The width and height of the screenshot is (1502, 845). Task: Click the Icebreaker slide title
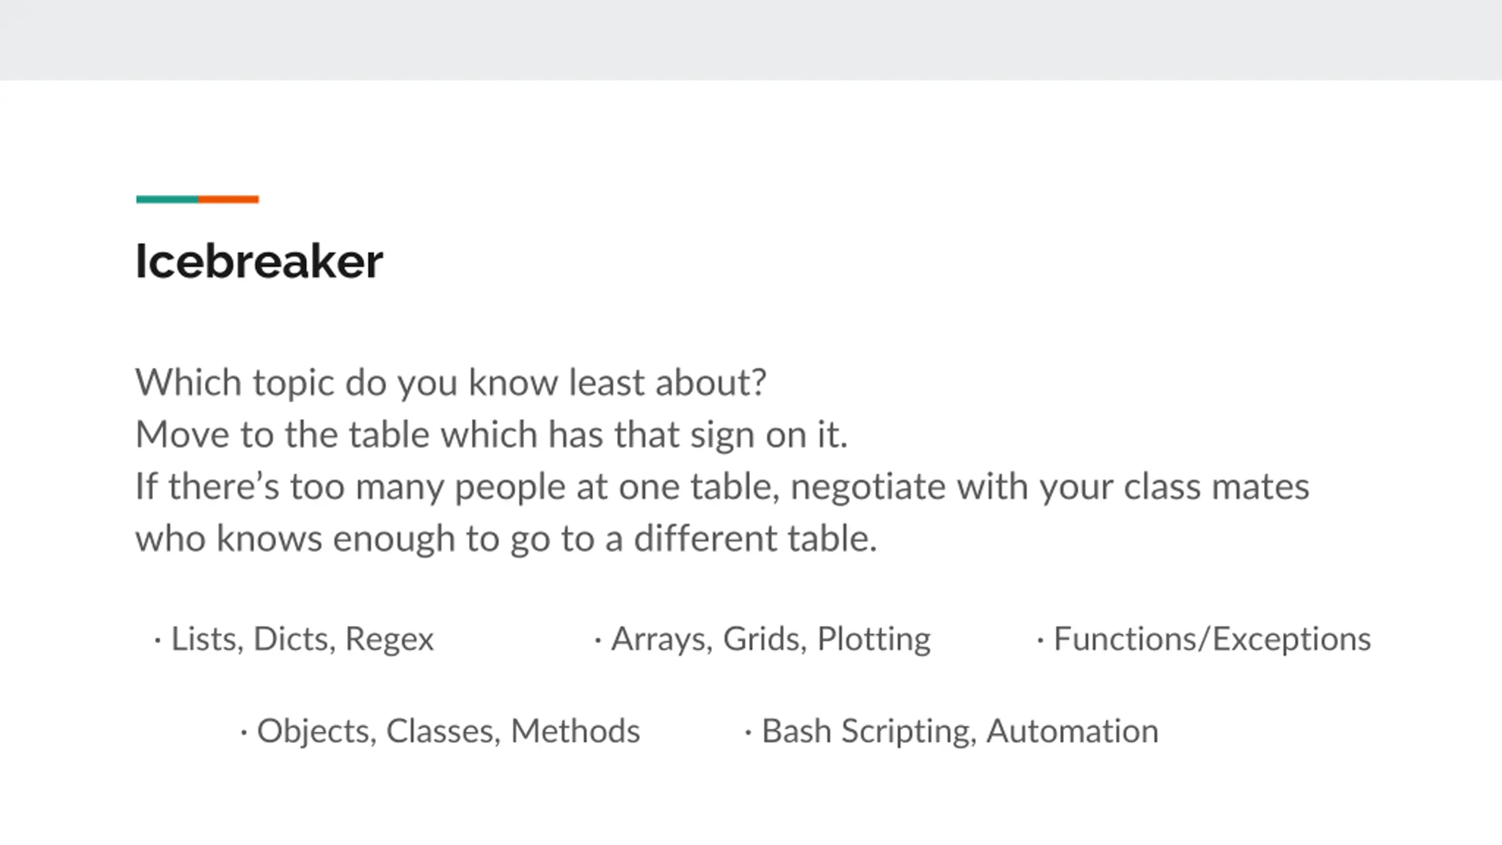point(259,261)
